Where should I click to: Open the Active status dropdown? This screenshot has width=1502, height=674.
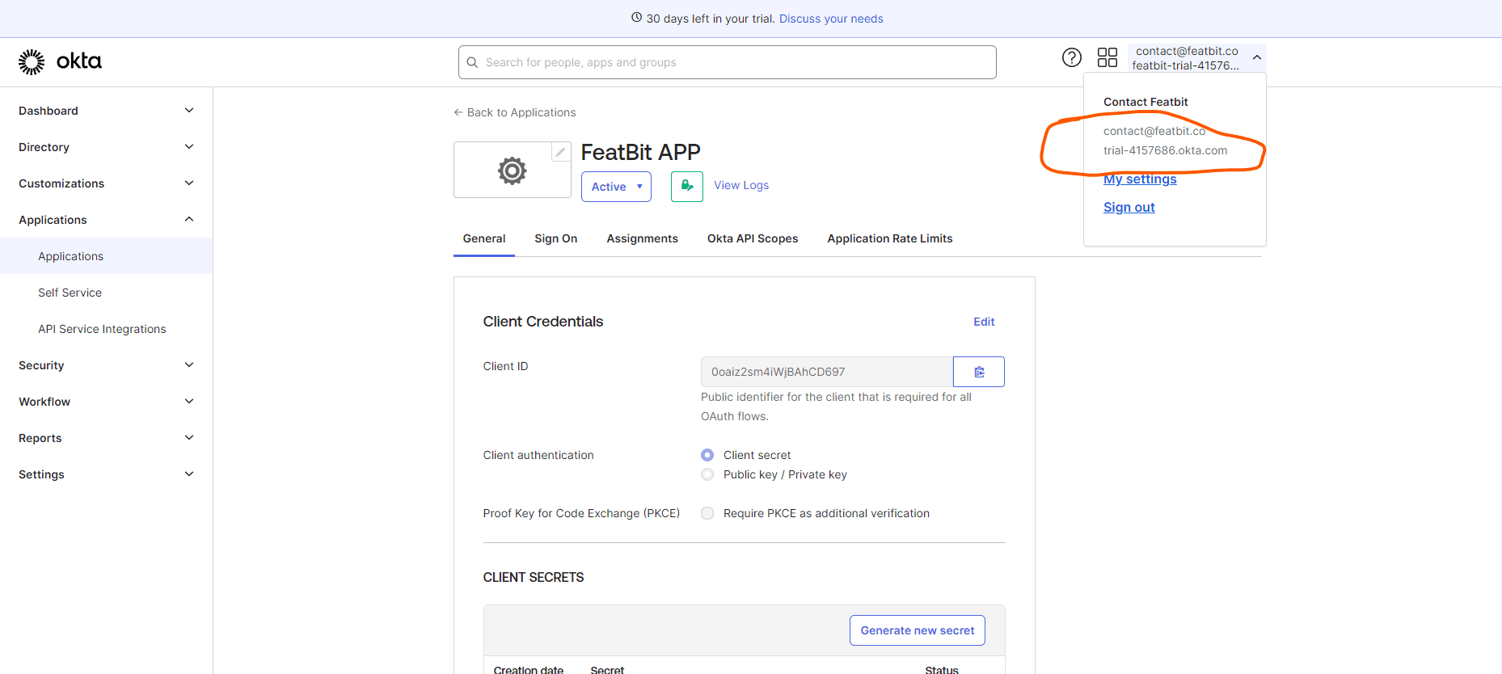(x=616, y=187)
